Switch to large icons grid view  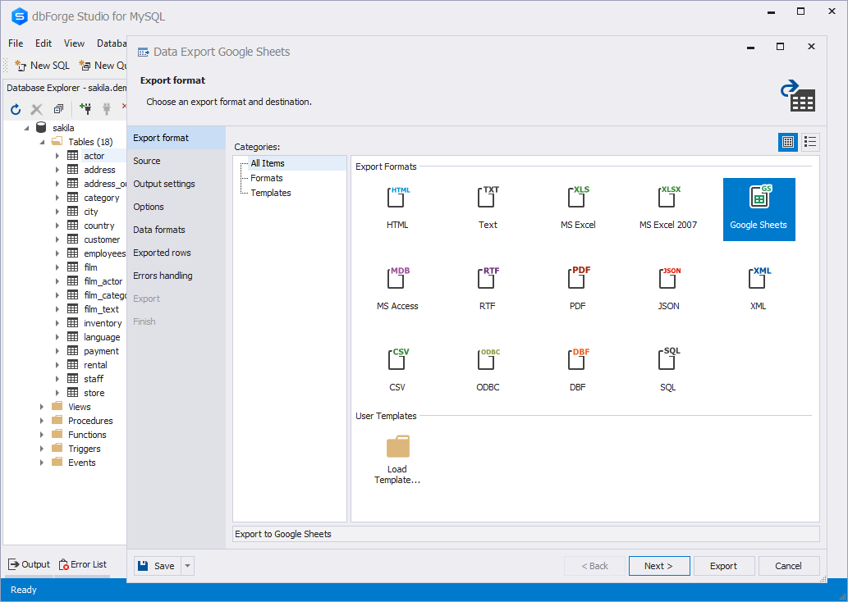(788, 142)
